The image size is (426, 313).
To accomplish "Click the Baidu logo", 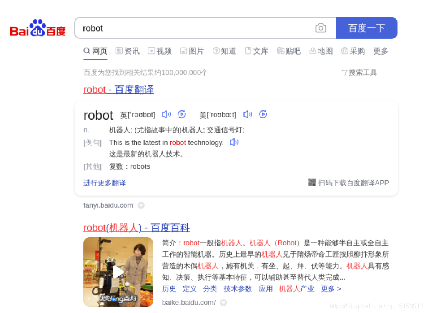I will (x=38, y=28).
